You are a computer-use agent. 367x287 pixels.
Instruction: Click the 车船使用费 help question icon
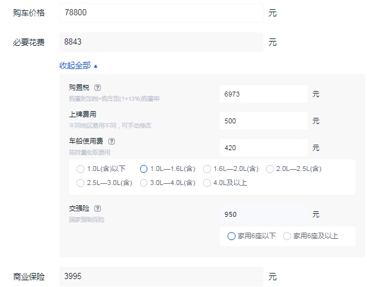coord(111,142)
